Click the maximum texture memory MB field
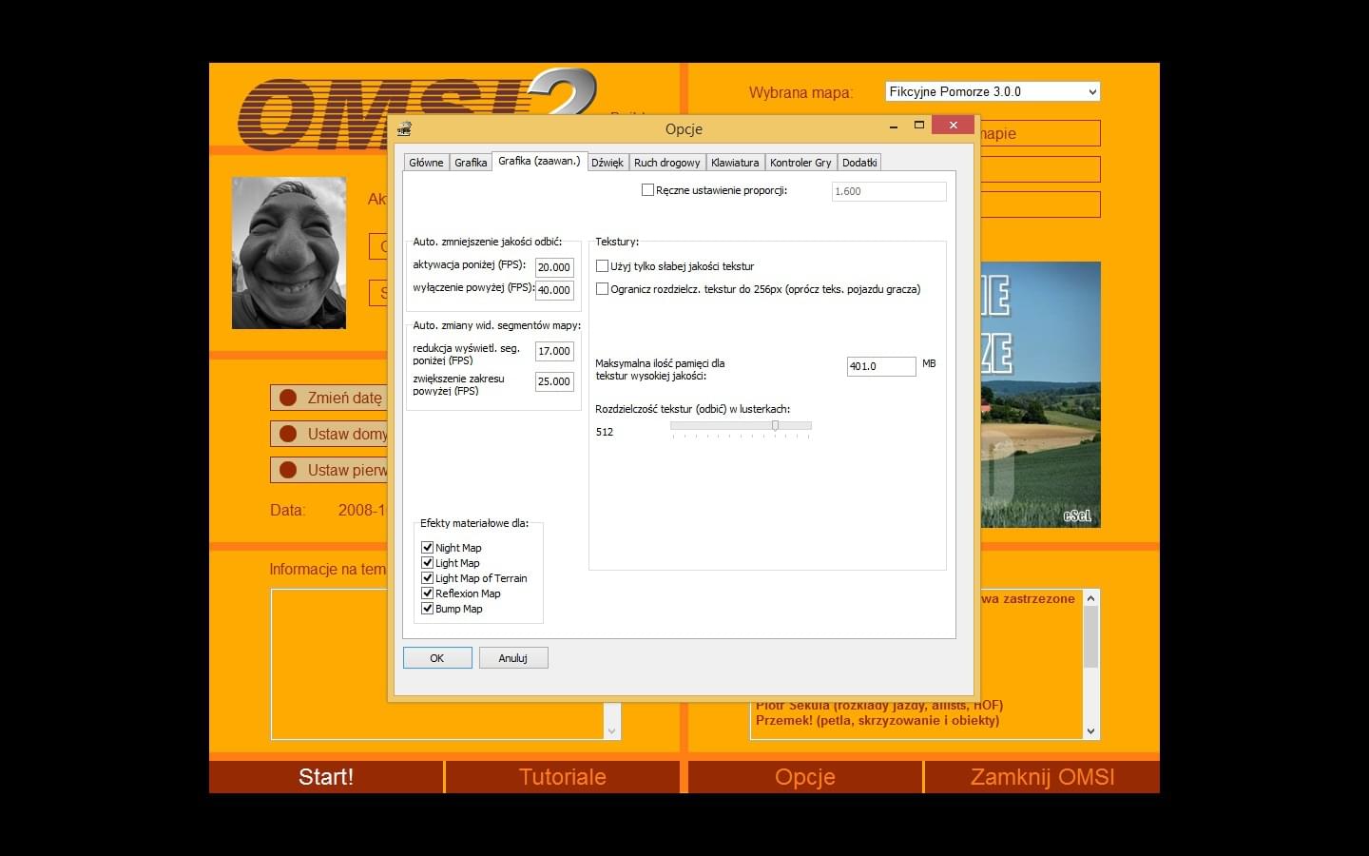This screenshot has width=1369, height=856. pos(881,366)
